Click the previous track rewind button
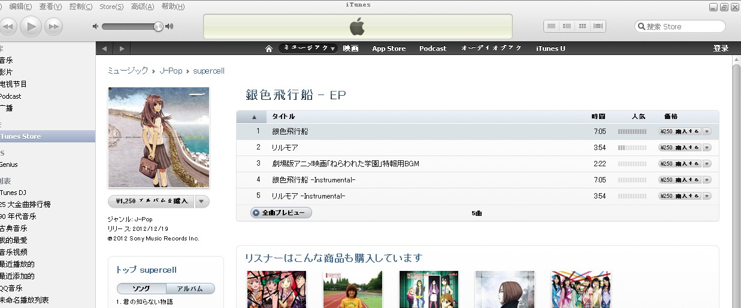 (x=8, y=26)
